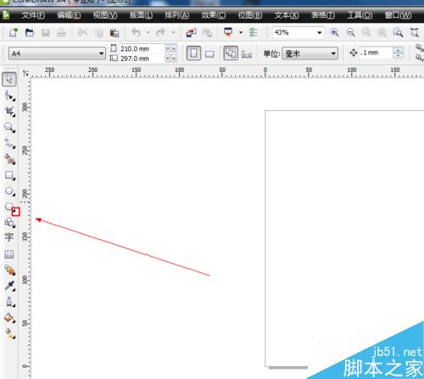Click the Save disk icon
This screenshot has height=379, width=424.
(46, 33)
